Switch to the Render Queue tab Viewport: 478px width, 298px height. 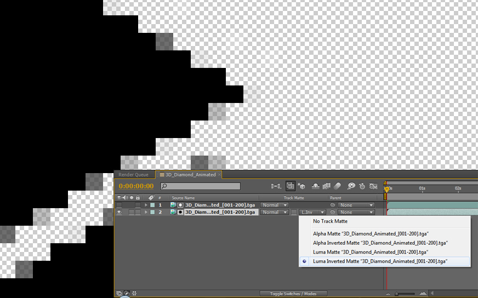[134, 175]
